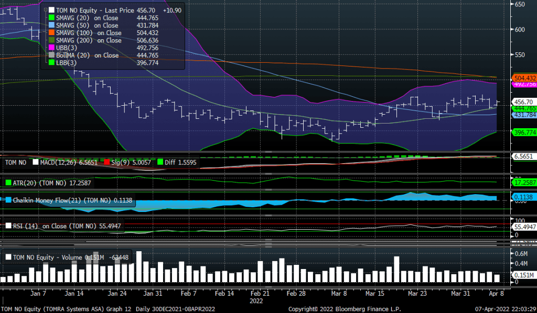The height and width of the screenshot is (313, 537).
Task: Grab the divider handle above MACD panel
Action: click(268, 152)
